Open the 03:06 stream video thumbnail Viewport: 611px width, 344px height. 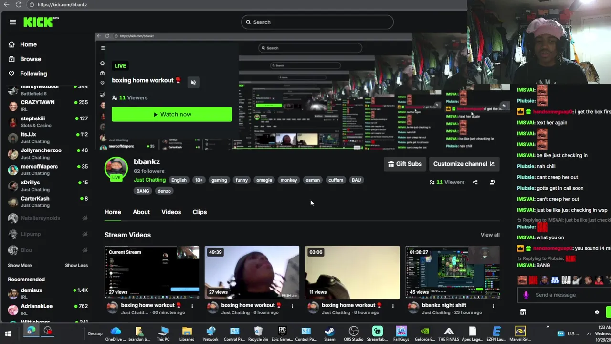point(352,272)
